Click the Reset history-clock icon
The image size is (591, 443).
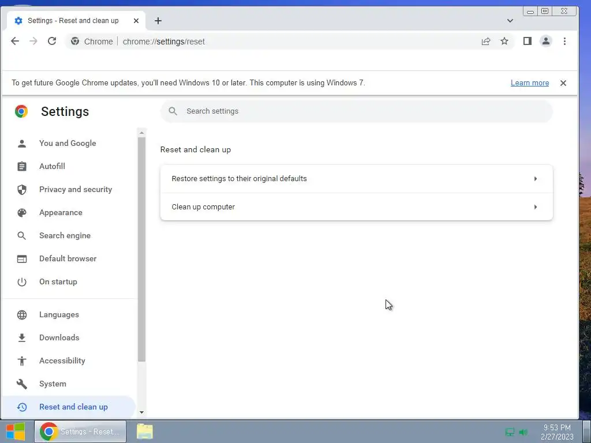(22, 407)
